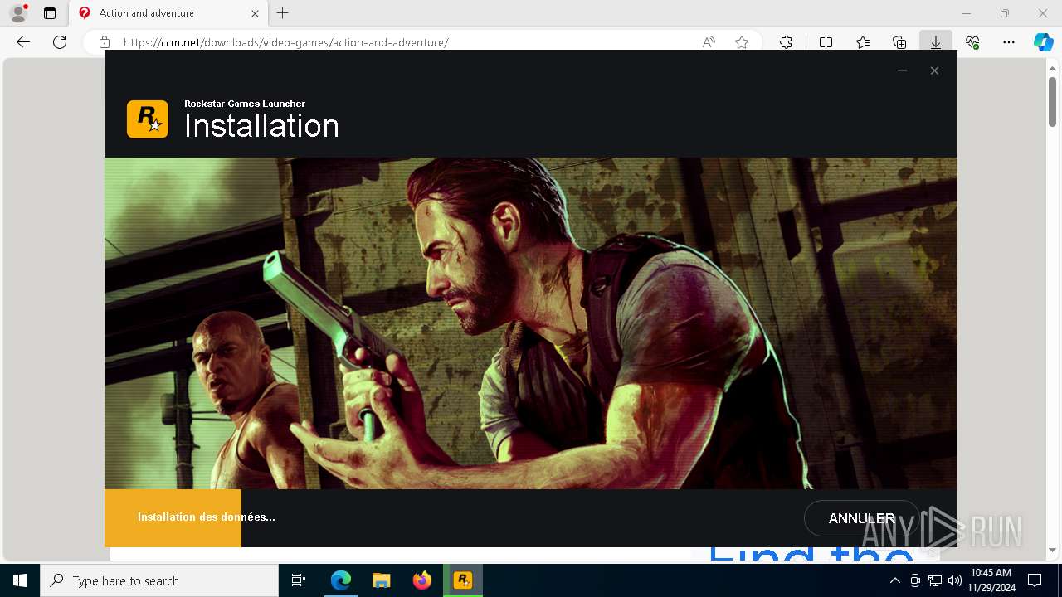Open Task View

299,580
